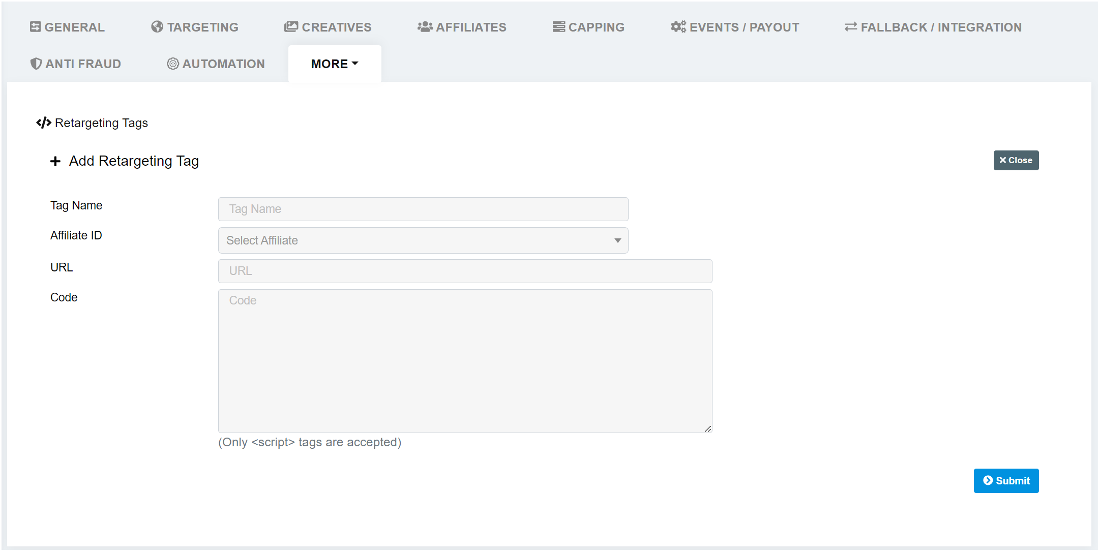
Task: Click the code brackets Retargeting Tags icon
Action: (x=44, y=123)
